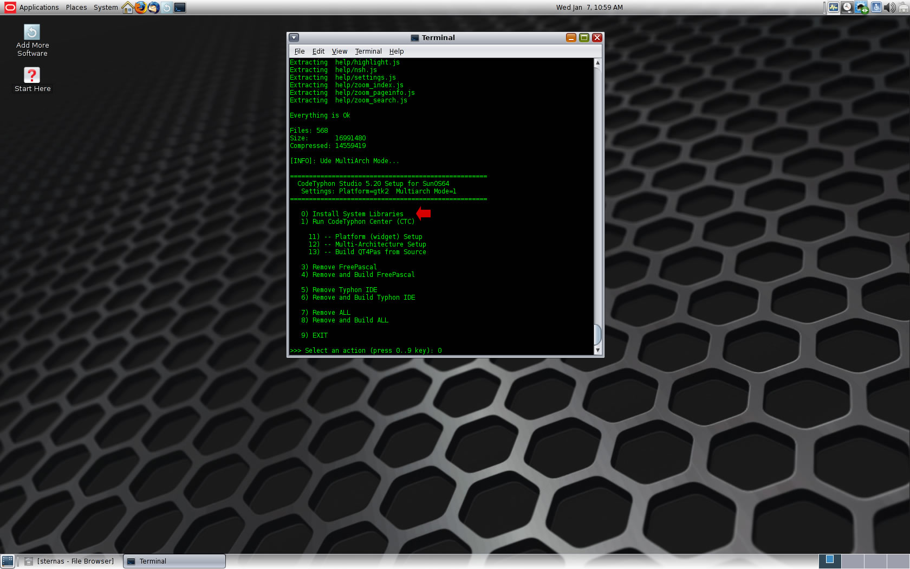The width and height of the screenshot is (910, 569).
Task: Open the Update Manager panel launcher
Action: point(167,8)
